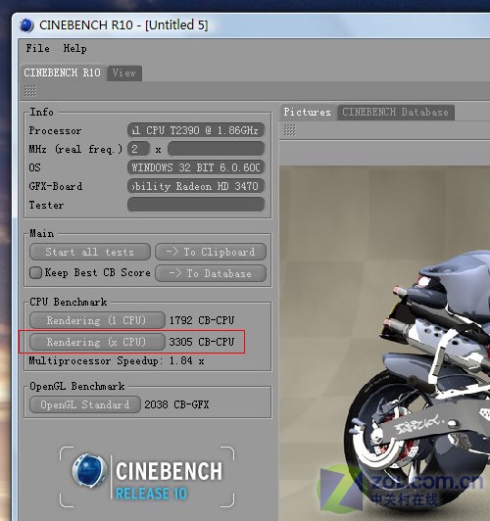Open the File menu

pyautogui.click(x=37, y=49)
